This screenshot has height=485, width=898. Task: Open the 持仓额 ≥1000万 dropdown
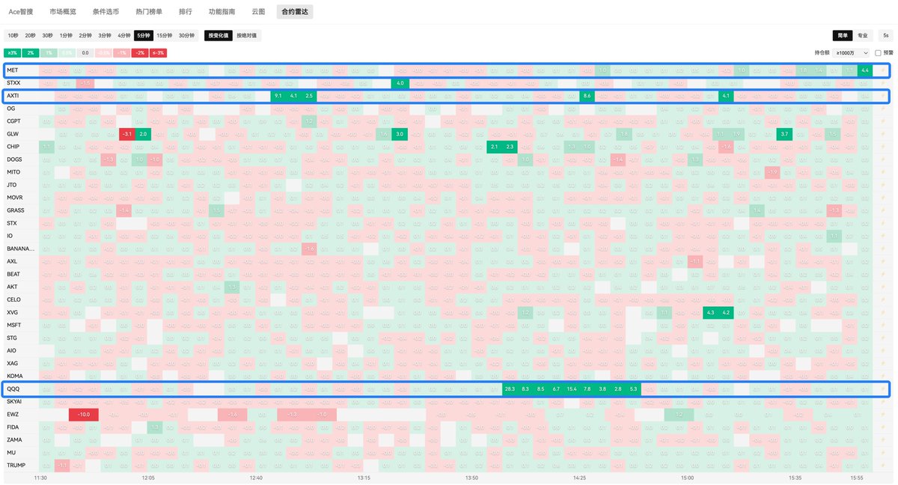click(x=852, y=53)
